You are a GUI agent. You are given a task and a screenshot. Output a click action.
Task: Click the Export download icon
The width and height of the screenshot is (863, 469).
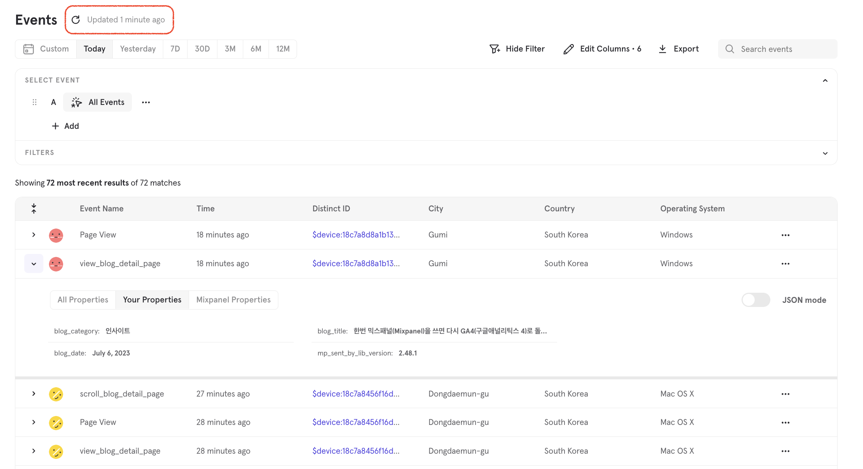pyautogui.click(x=662, y=49)
